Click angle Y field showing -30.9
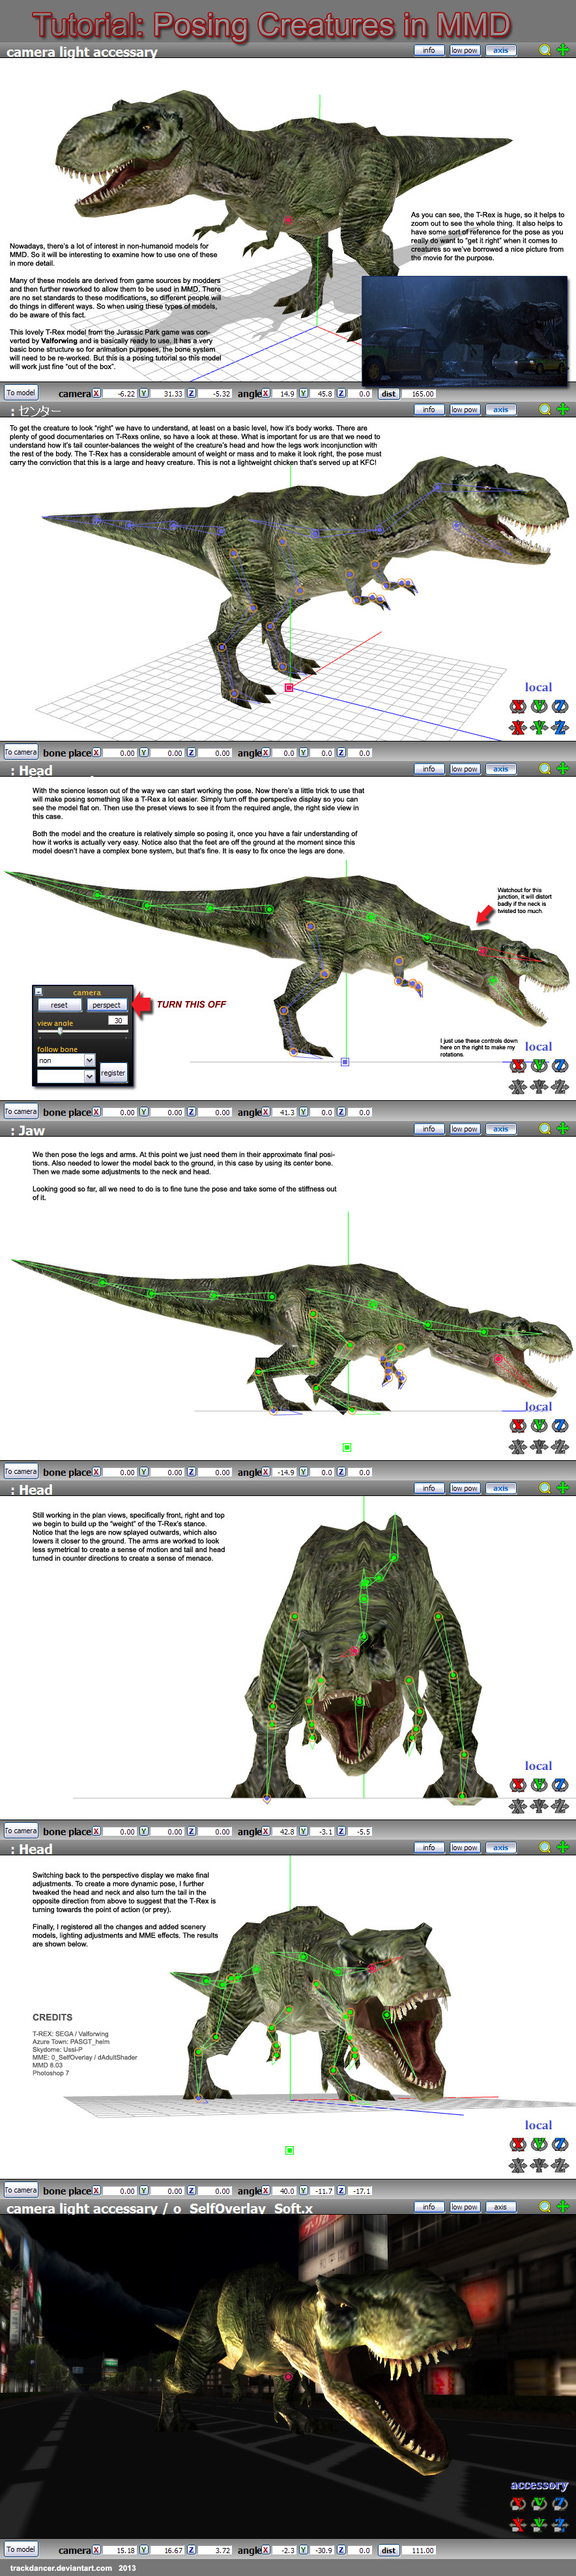This screenshot has width=576, height=2576. pyautogui.click(x=321, y=2550)
